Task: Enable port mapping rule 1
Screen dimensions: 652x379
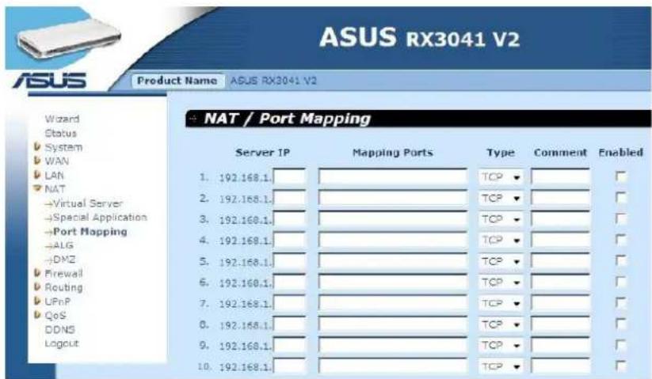Action: pyautogui.click(x=620, y=176)
